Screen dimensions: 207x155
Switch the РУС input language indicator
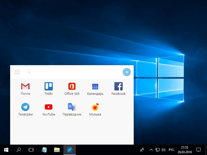pos(171,150)
